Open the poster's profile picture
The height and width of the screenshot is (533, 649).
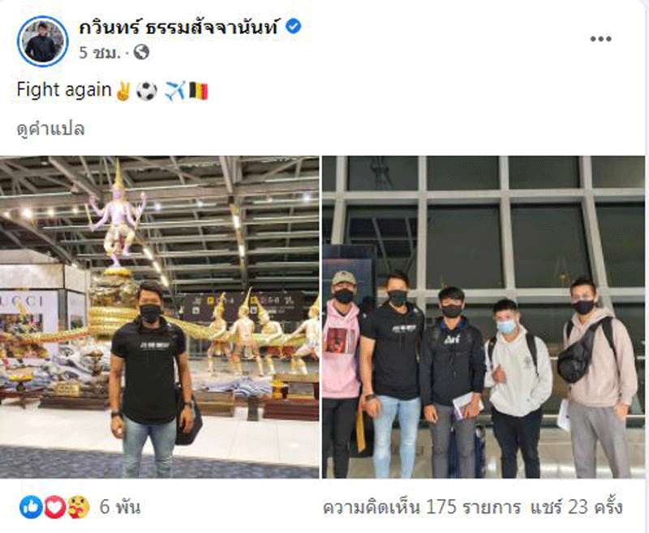click(43, 41)
